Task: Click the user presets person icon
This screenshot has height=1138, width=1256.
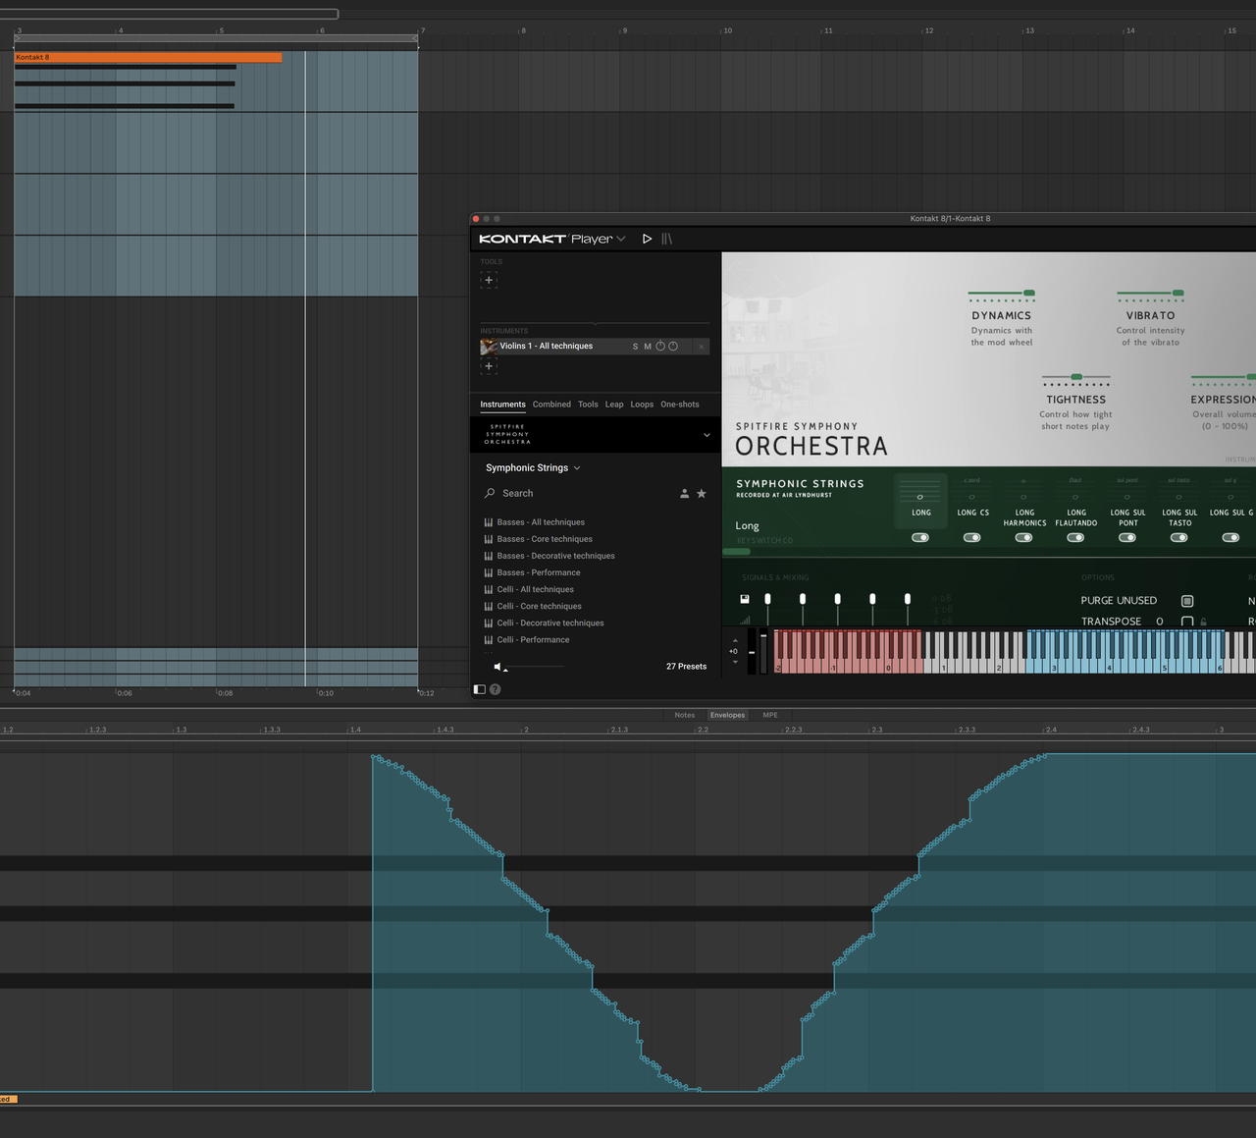Action: [684, 494]
